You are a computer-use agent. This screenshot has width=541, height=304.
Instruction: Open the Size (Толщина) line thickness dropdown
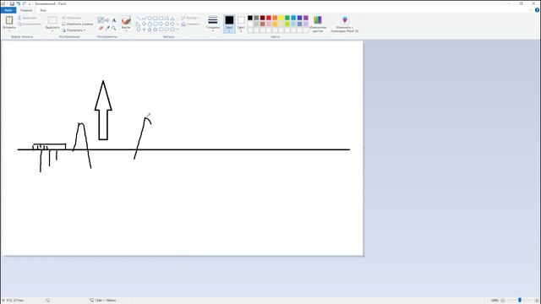click(213, 24)
